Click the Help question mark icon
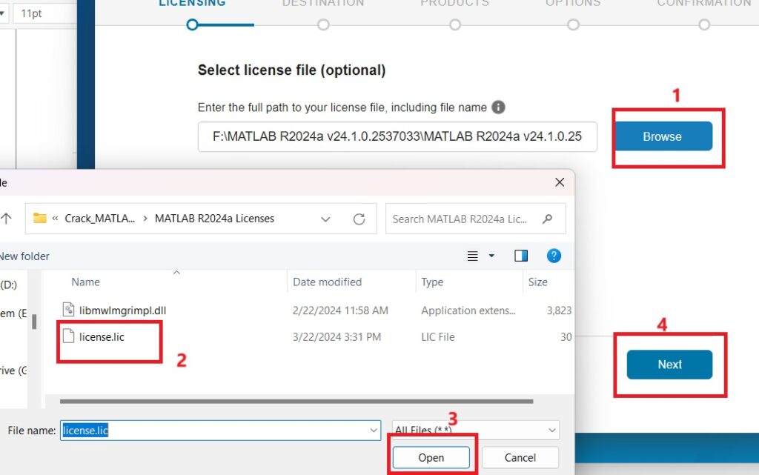The image size is (759, 475). pos(554,256)
